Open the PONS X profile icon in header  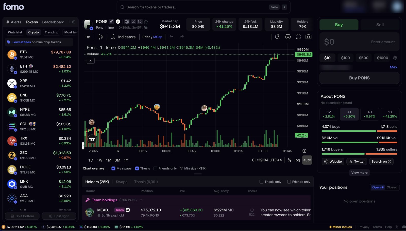[x=133, y=22]
